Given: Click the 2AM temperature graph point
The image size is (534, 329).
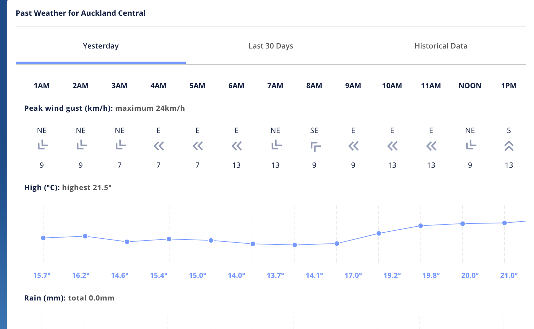Looking at the screenshot, I should pos(85,236).
